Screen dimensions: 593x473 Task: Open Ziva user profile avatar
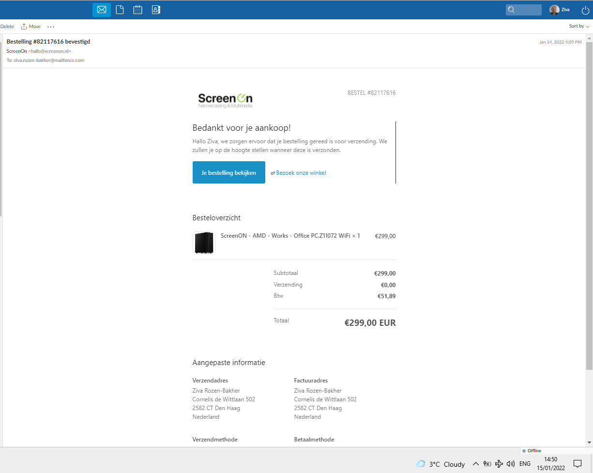(x=554, y=10)
